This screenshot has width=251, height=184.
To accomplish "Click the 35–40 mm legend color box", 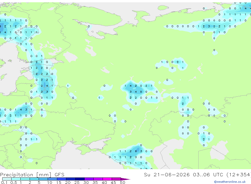I will tap(98, 179).
